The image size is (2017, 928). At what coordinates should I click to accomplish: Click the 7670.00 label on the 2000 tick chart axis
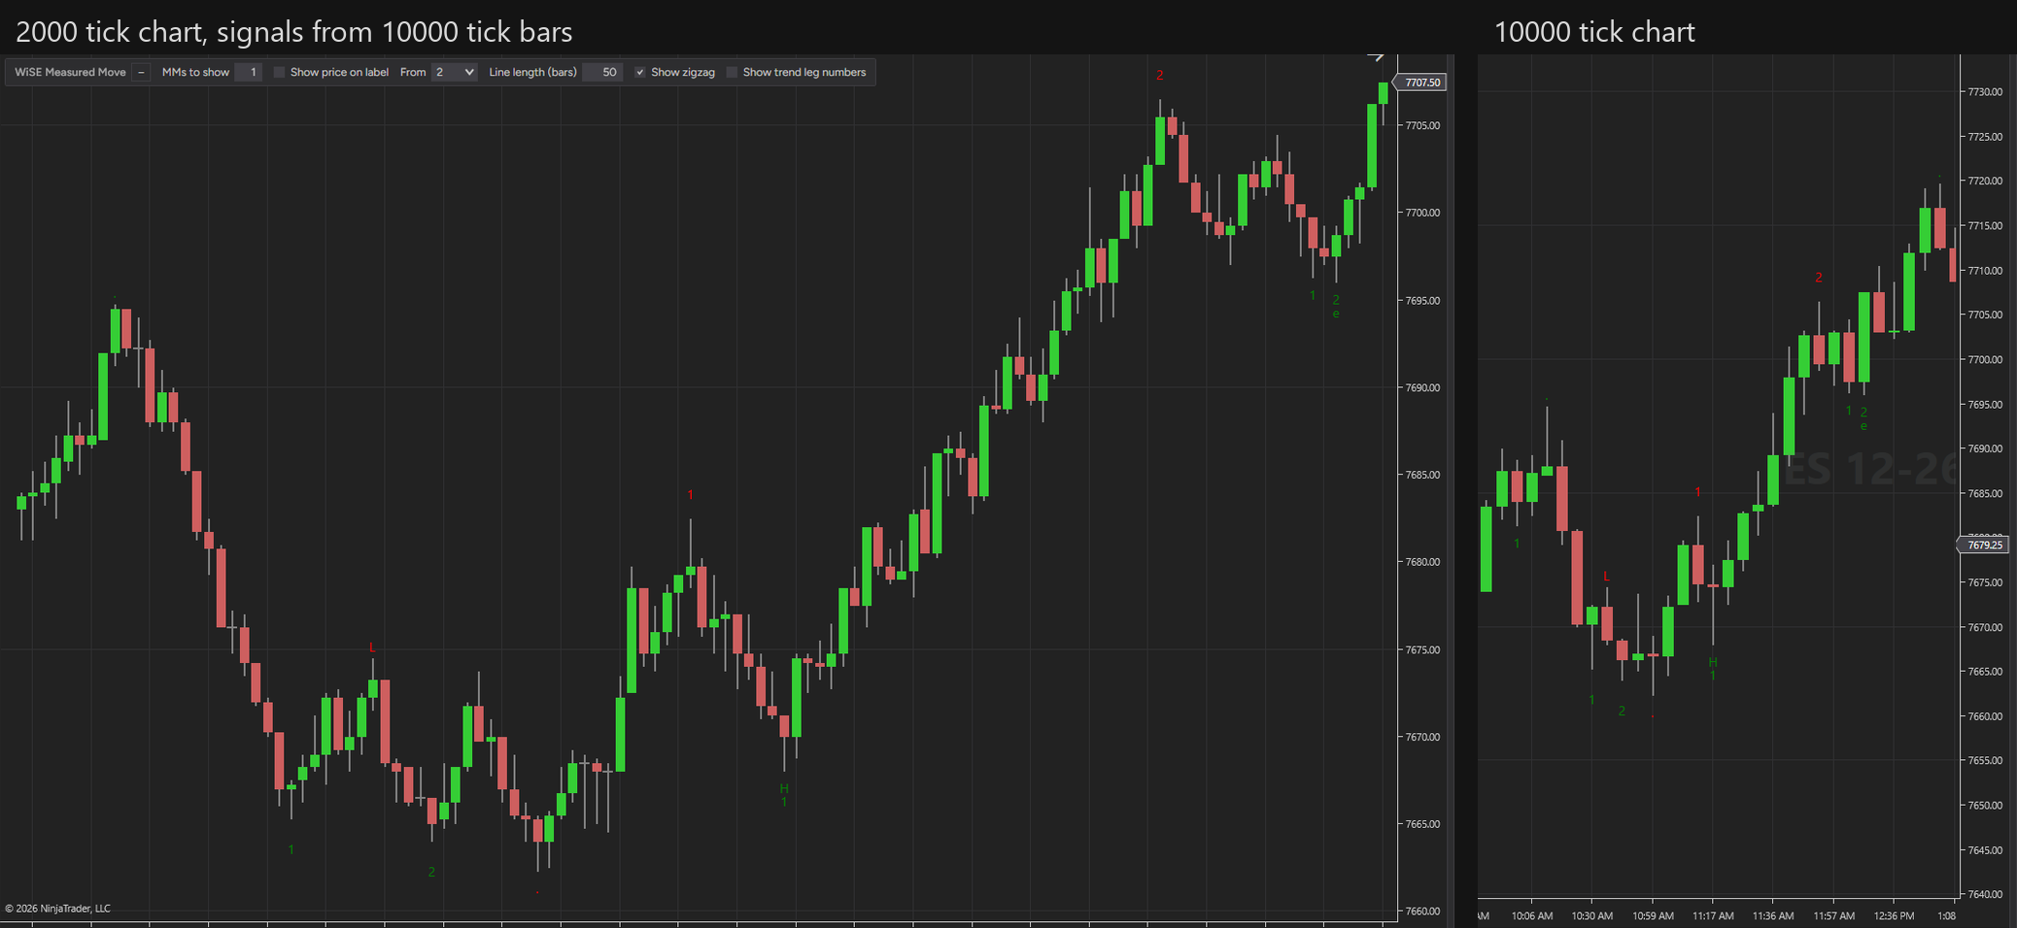tap(1422, 737)
